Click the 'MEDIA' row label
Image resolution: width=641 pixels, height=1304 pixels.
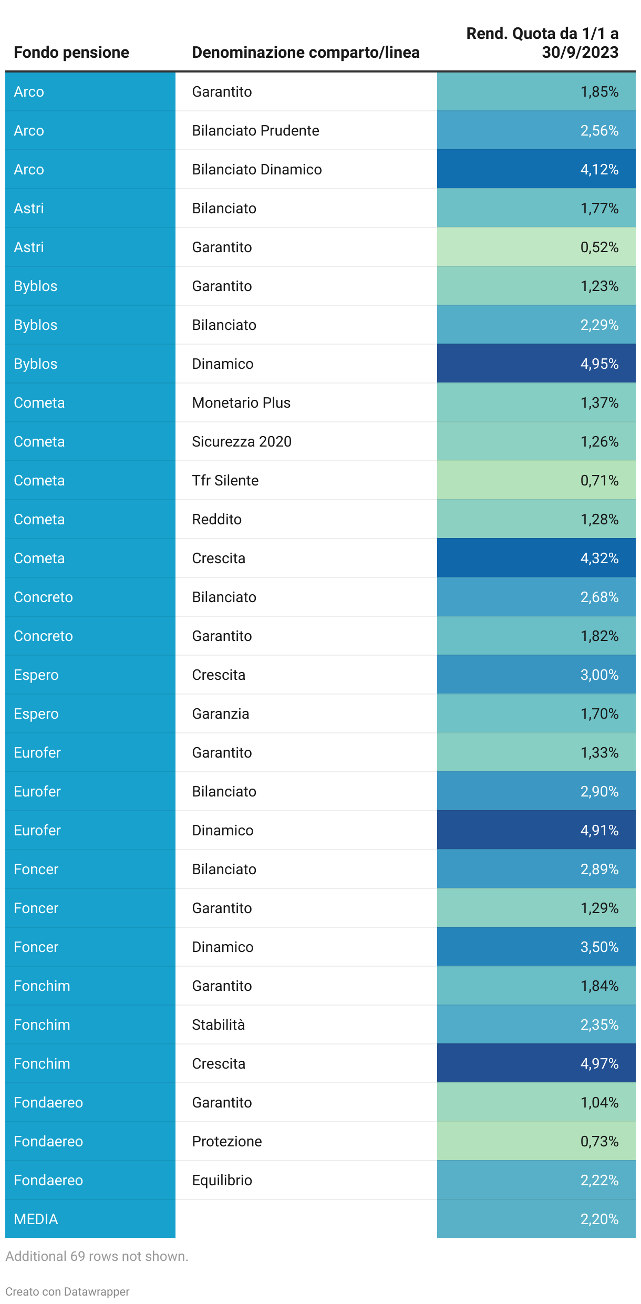36,1219
